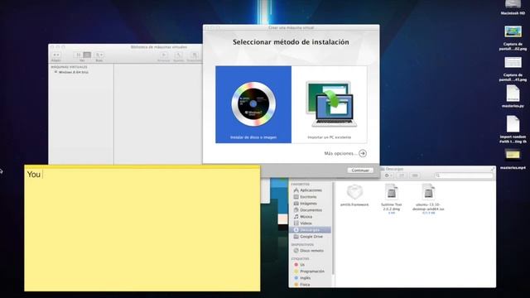Open the search dropdown in VM library toolbar
The image size is (530, 298).
pyautogui.click(x=99, y=55)
